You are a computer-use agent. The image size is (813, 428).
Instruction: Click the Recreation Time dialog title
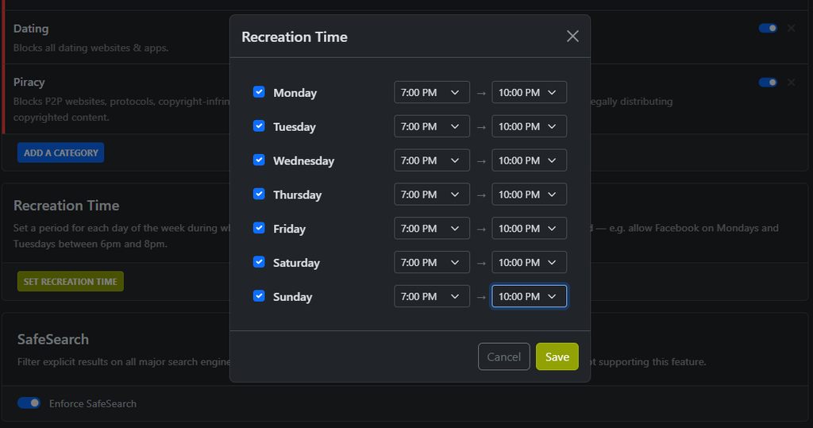click(x=295, y=37)
